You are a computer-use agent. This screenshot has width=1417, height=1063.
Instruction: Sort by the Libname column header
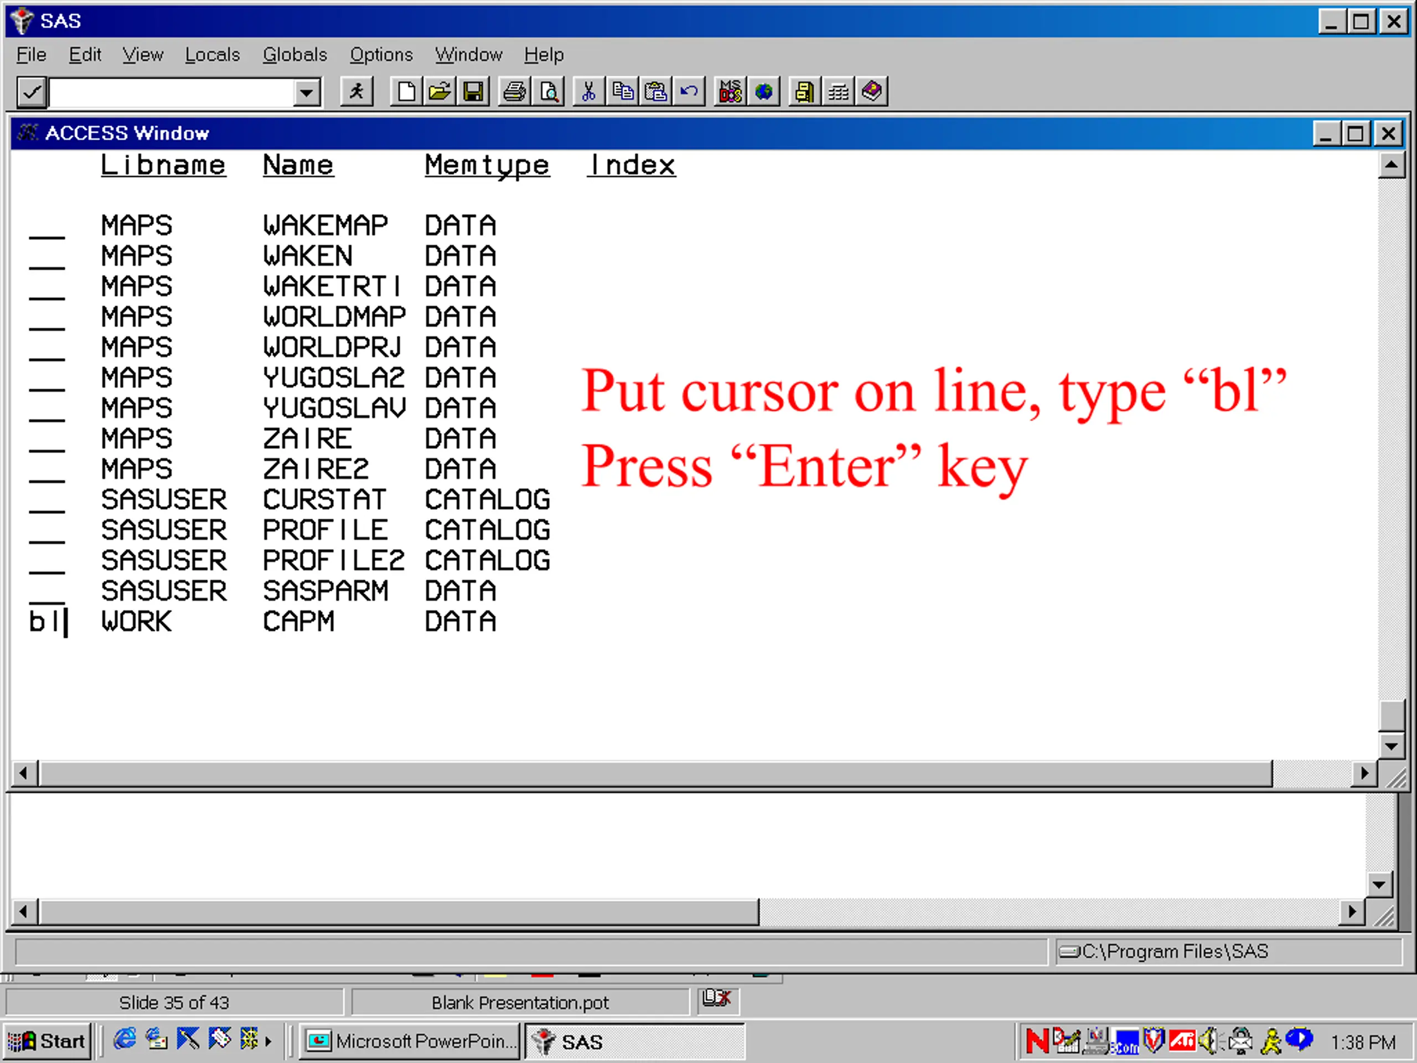pyautogui.click(x=163, y=166)
